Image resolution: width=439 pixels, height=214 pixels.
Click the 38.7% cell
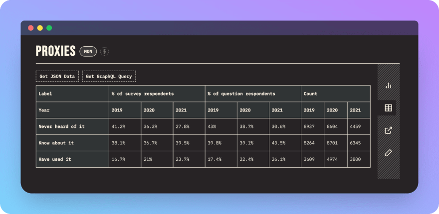253,126
